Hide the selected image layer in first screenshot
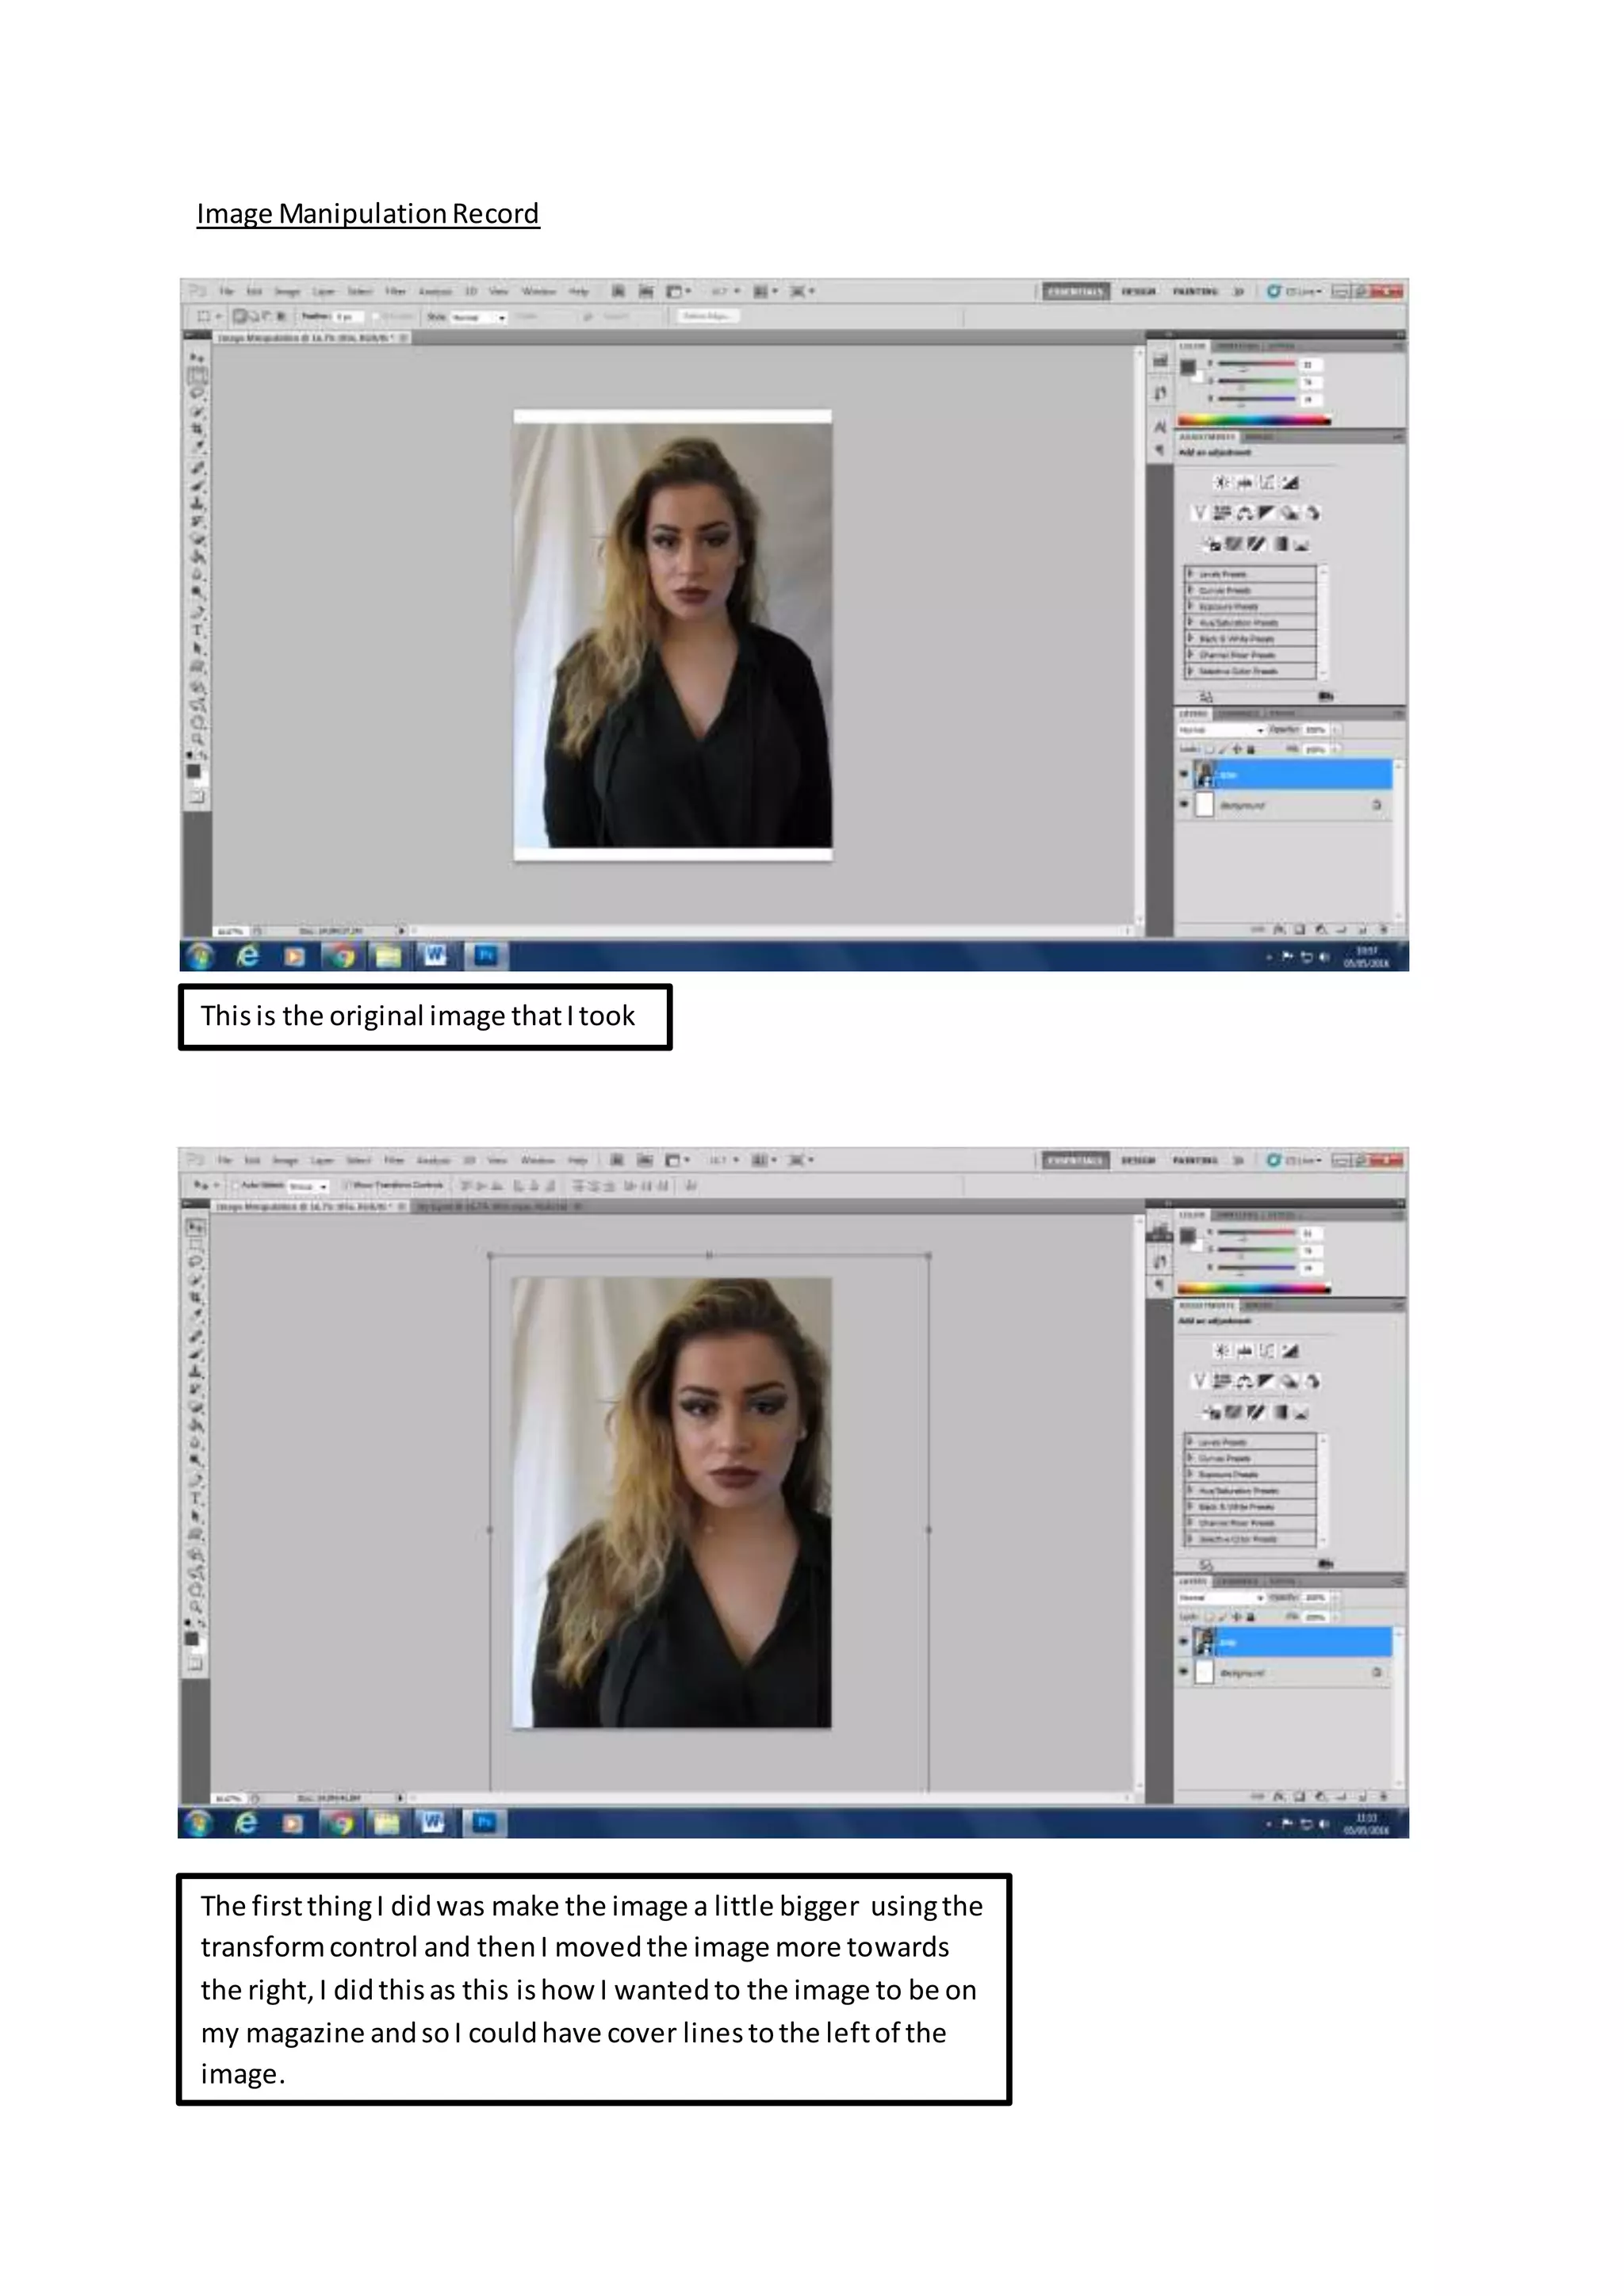The width and height of the screenshot is (1624, 2296). pyautogui.click(x=1184, y=774)
